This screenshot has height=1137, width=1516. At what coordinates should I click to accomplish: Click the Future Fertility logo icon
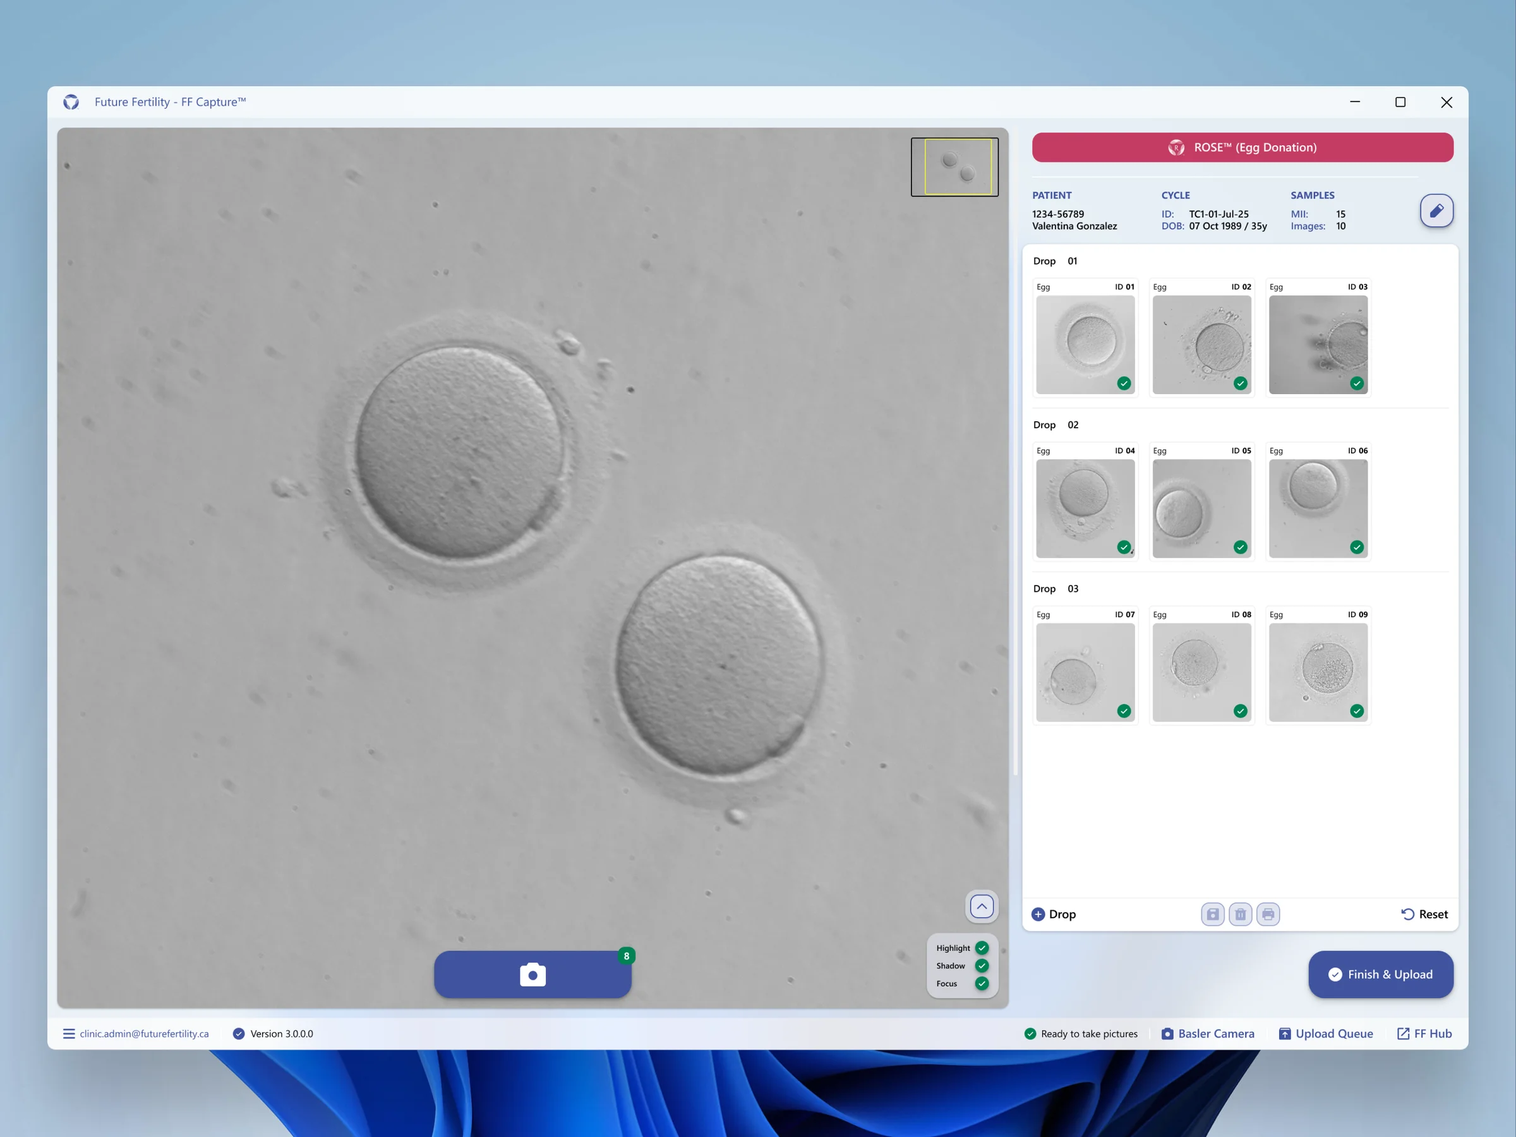click(x=71, y=102)
